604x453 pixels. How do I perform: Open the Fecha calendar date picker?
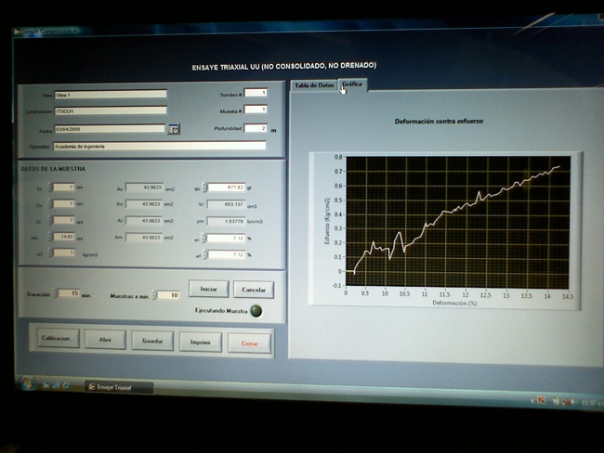(x=174, y=130)
